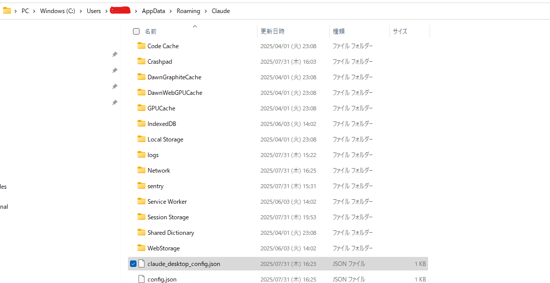
Task: Select the GPUCache folder name
Action: [162, 108]
